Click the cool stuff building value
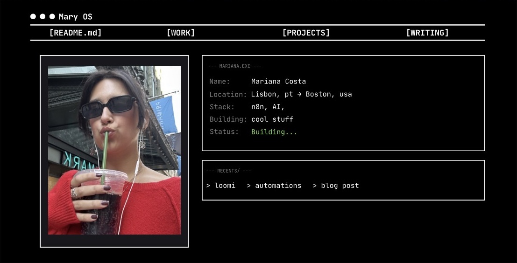 point(272,119)
